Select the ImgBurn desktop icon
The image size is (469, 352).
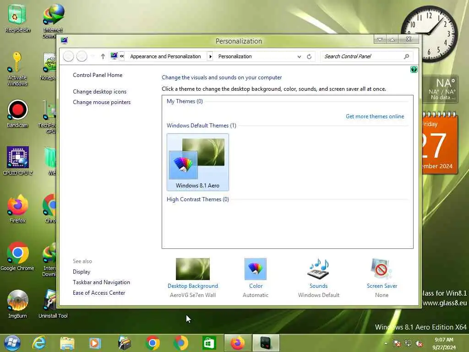[x=17, y=304]
